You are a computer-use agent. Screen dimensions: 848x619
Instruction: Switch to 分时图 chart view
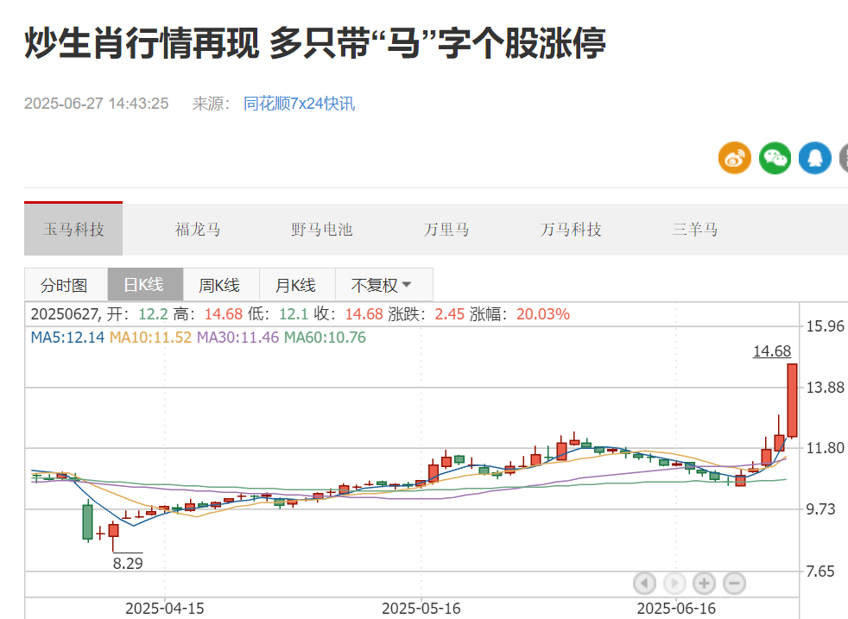click(66, 284)
